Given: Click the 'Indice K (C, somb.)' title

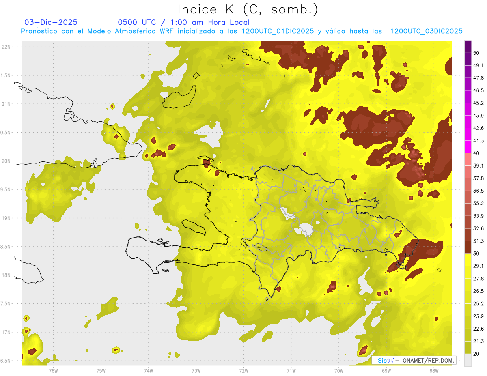Looking at the screenshot, I should pos(248,9).
